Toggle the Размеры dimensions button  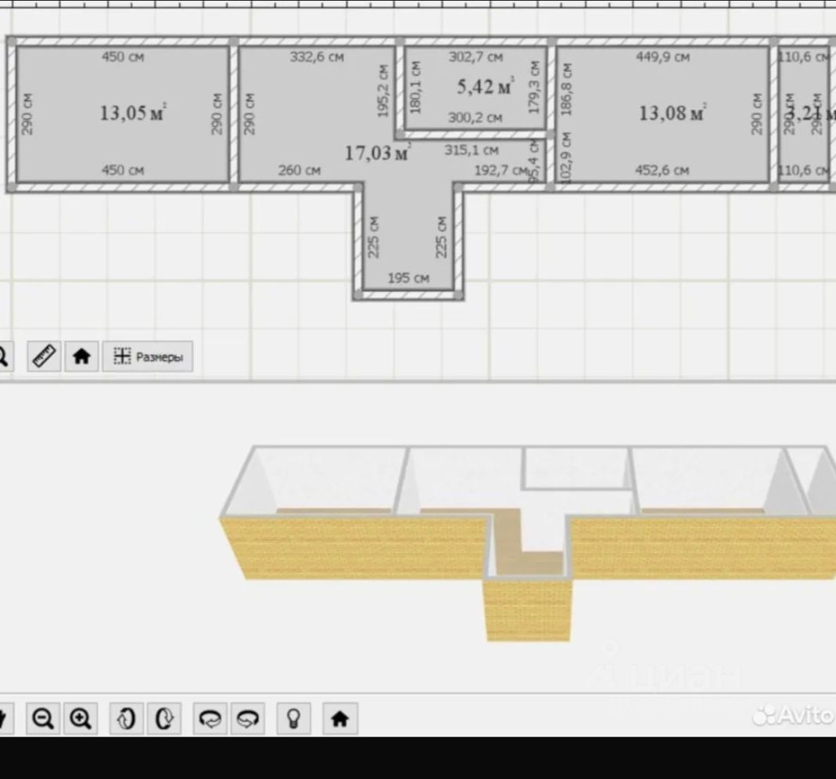(148, 357)
